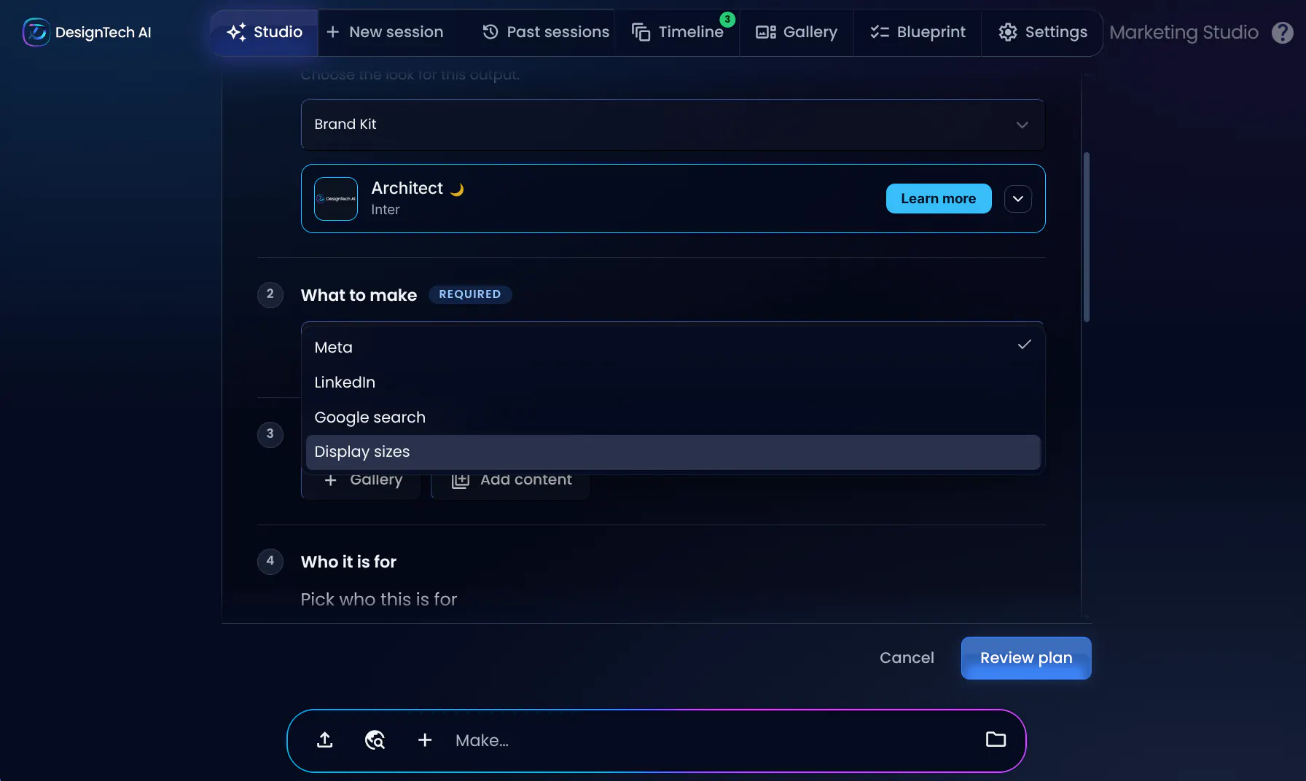This screenshot has height=781, width=1306.
Task: Select Meta from the list
Action: [x=673, y=348]
